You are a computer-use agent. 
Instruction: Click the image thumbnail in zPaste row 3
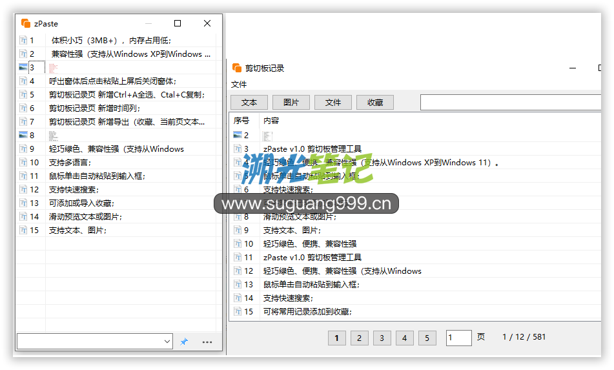tap(53, 68)
